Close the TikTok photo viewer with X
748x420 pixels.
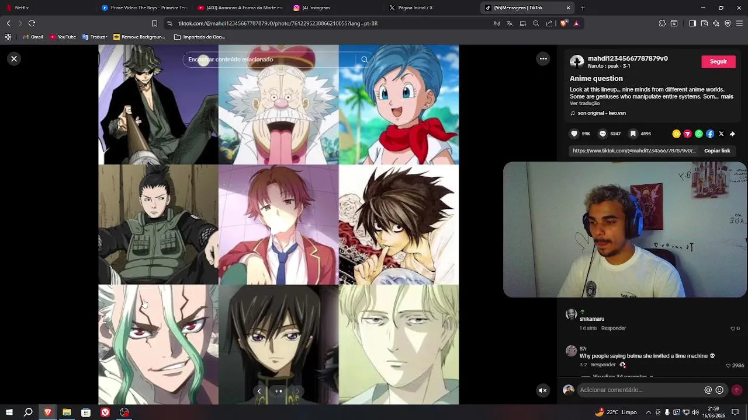(x=14, y=59)
